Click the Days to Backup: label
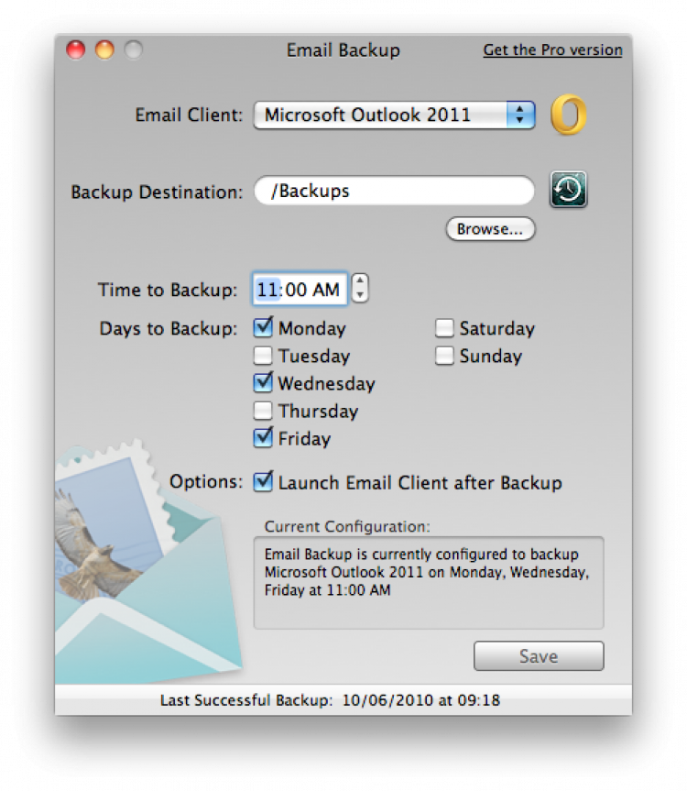 (169, 328)
